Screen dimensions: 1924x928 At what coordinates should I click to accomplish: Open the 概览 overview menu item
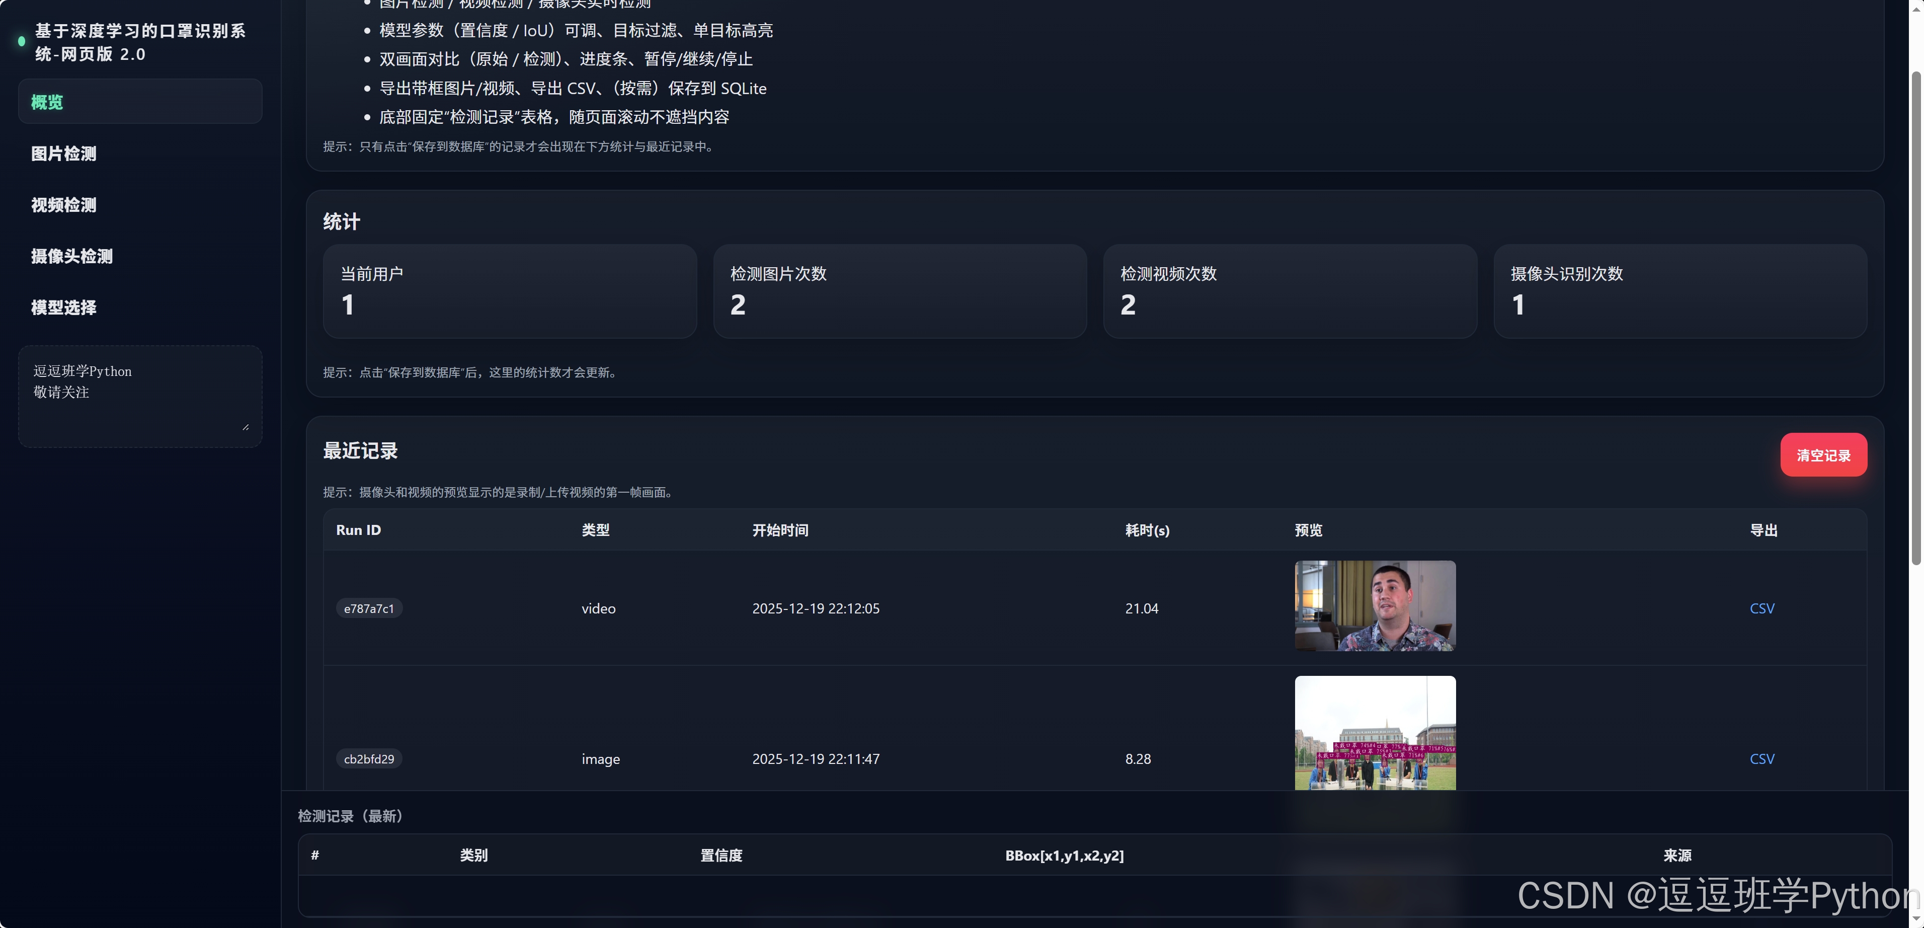pyautogui.click(x=140, y=102)
